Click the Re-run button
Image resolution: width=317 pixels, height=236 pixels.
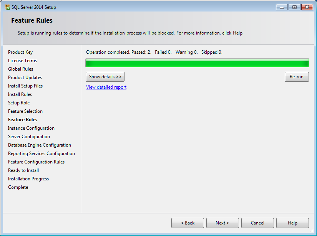point(297,77)
